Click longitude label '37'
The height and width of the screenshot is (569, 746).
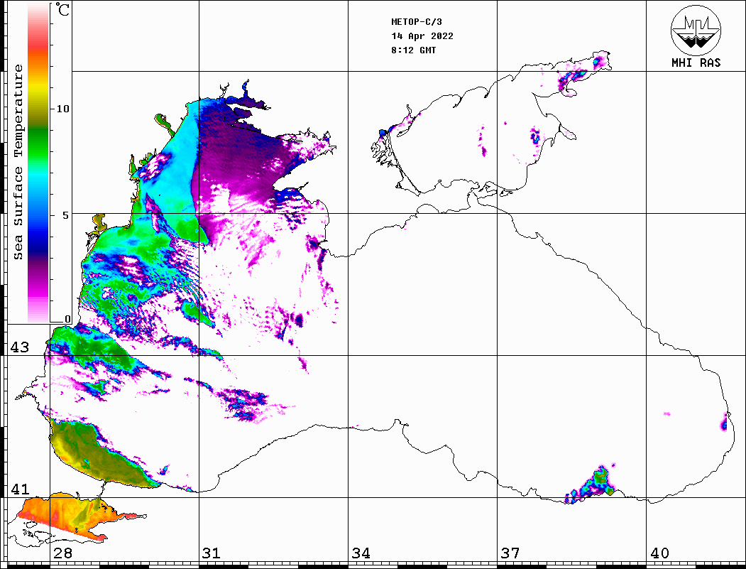pyautogui.click(x=510, y=553)
